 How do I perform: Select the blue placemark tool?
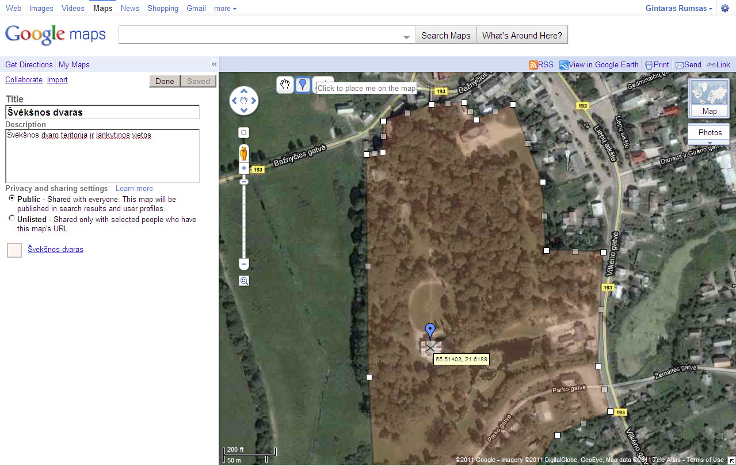coord(303,85)
